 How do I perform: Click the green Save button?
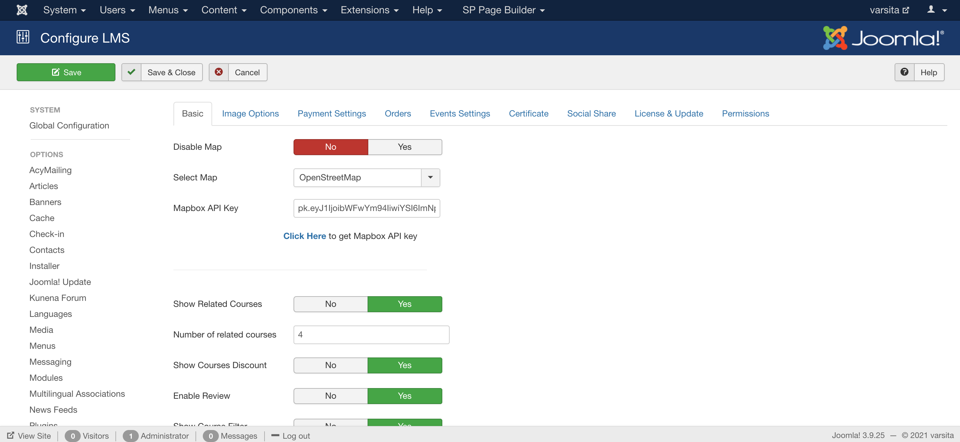(66, 72)
